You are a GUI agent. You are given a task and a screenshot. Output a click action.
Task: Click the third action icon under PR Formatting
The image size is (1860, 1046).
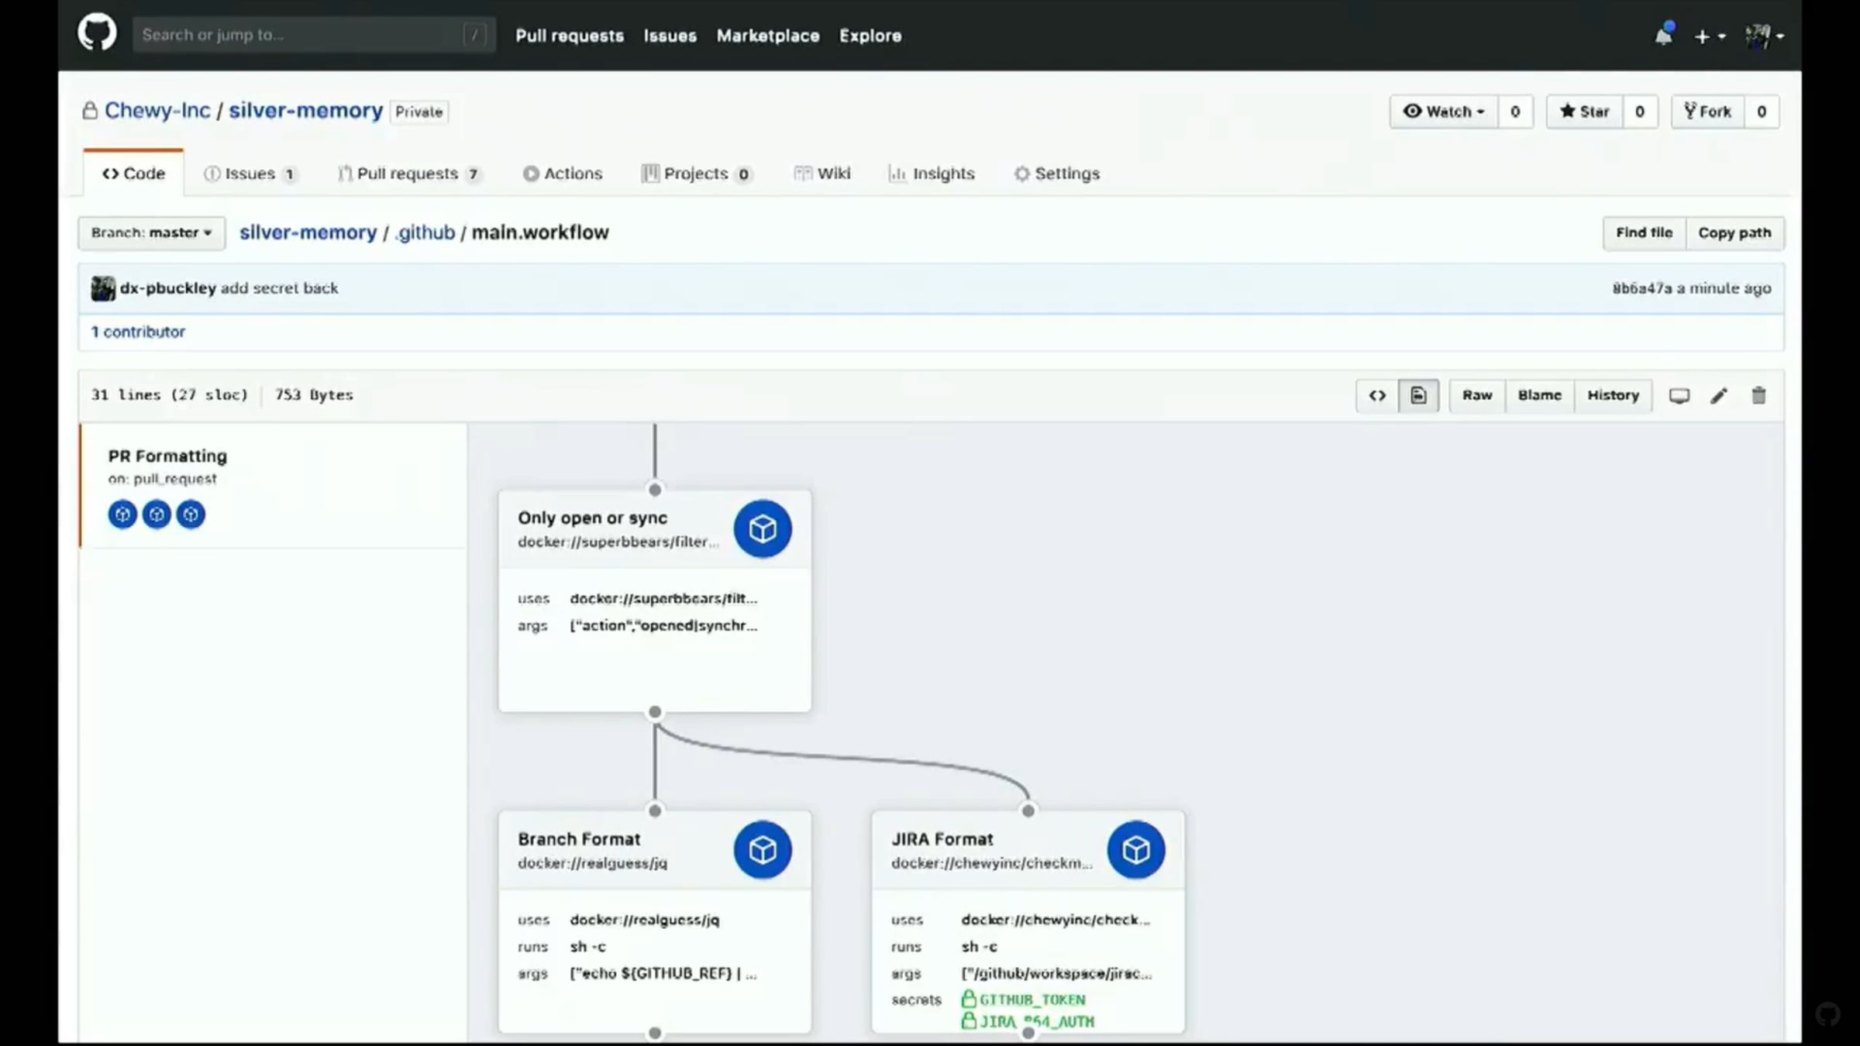[191, 514]
